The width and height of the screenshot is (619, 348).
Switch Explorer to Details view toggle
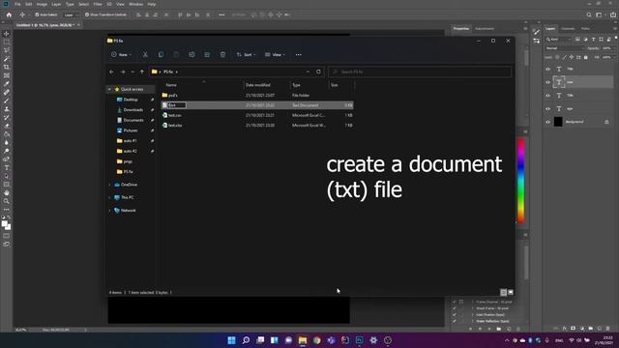pyautogui.click(x=503, y=292)
